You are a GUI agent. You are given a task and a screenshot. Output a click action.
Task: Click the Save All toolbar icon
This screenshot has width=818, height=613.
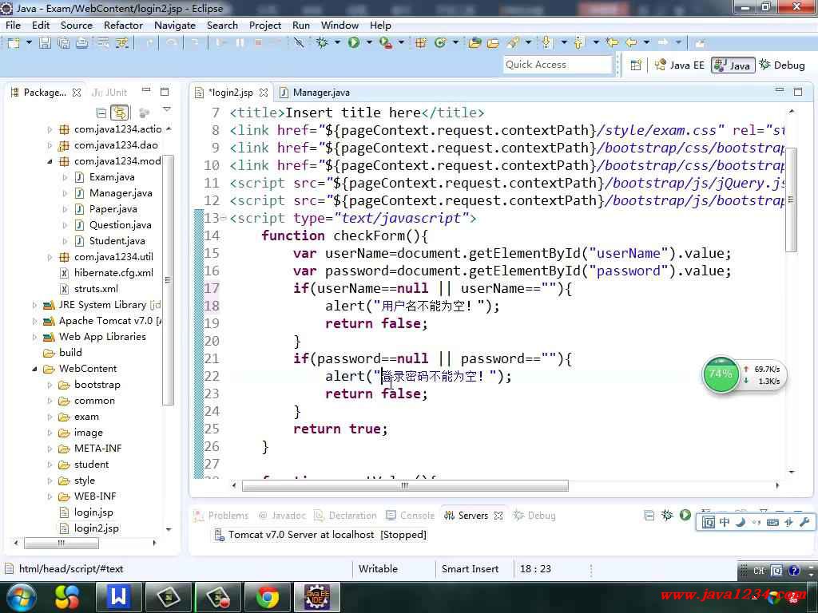pyautogui.click(x=64, y=43)
